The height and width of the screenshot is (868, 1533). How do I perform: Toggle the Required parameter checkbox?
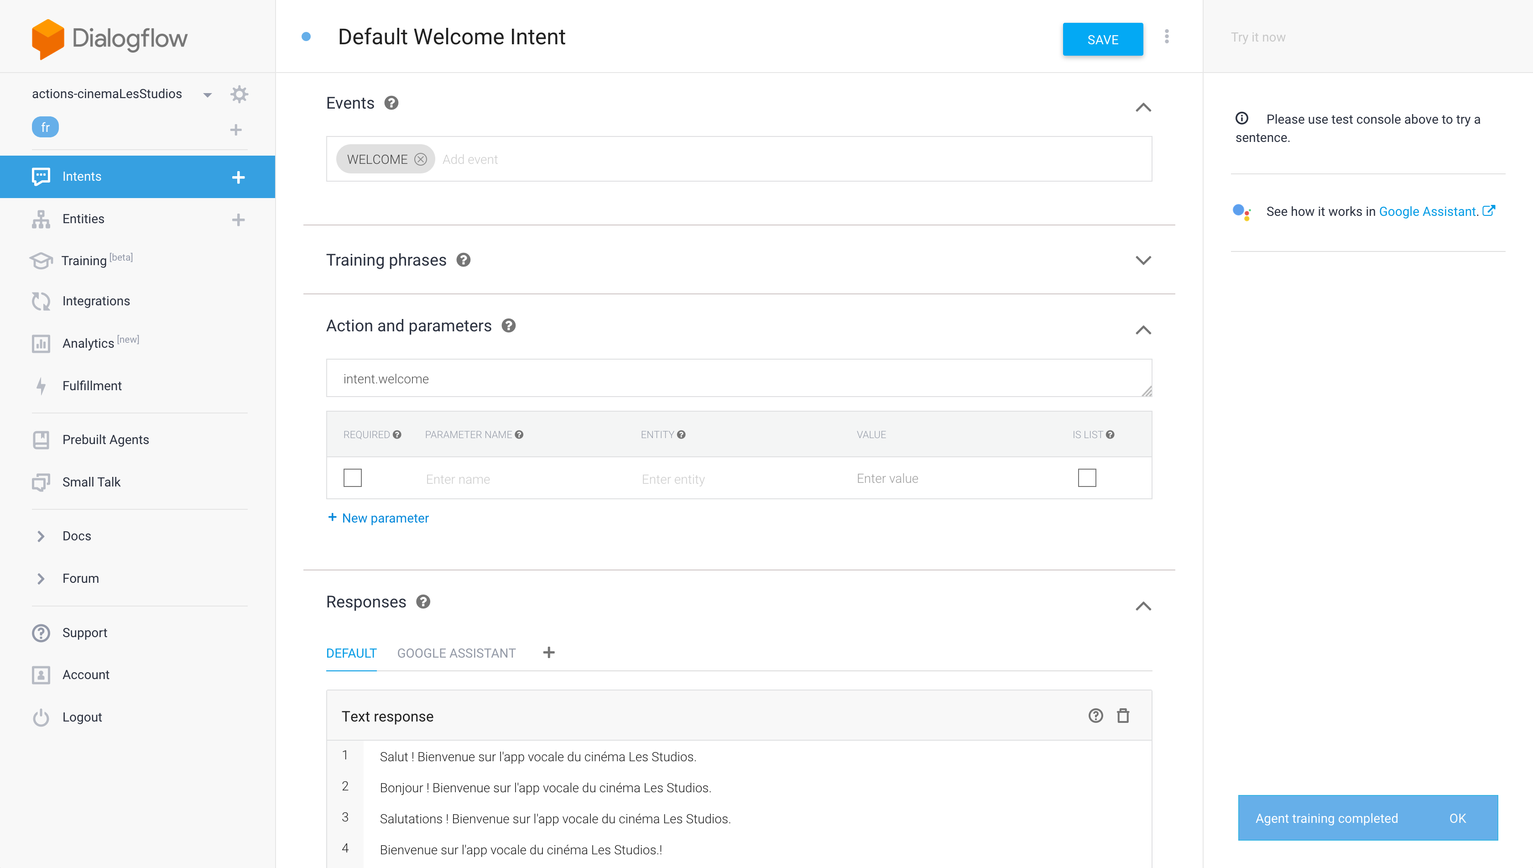tap(353, 478)
